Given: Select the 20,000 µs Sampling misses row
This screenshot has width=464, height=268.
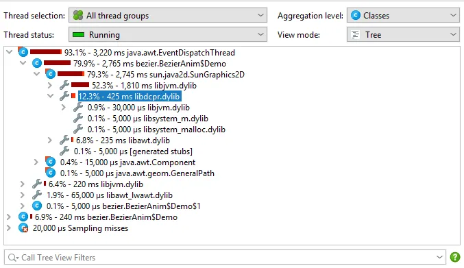Looking at the screenshot, I should click(x=80, y=228).
